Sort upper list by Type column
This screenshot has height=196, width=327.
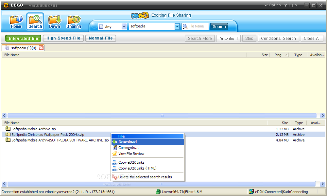coord(298,55)
